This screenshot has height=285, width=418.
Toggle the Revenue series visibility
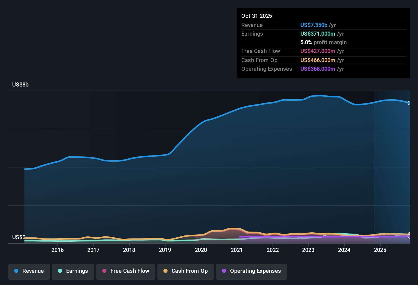click(29, 271)
